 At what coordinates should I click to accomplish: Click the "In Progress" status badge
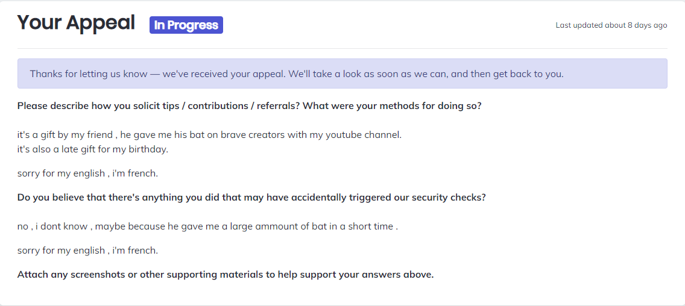click(x=186, y=25)
